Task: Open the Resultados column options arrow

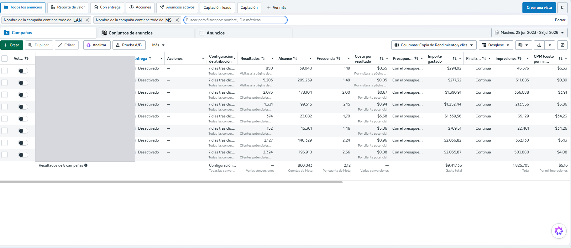Action: pyautogui.click(x=273, y=59)
